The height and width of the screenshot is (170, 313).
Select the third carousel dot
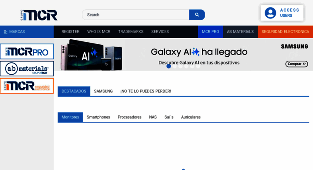[180, 66]
